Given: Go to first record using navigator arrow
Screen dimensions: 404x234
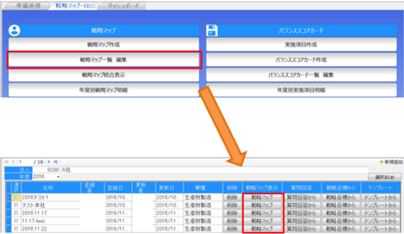Looking at the screenshot, I should 7,161.
